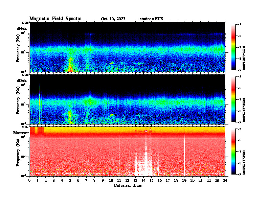Click the hour "22" tick label on the time axis
The image size is (268, 207).
click(x=209, y=181)
